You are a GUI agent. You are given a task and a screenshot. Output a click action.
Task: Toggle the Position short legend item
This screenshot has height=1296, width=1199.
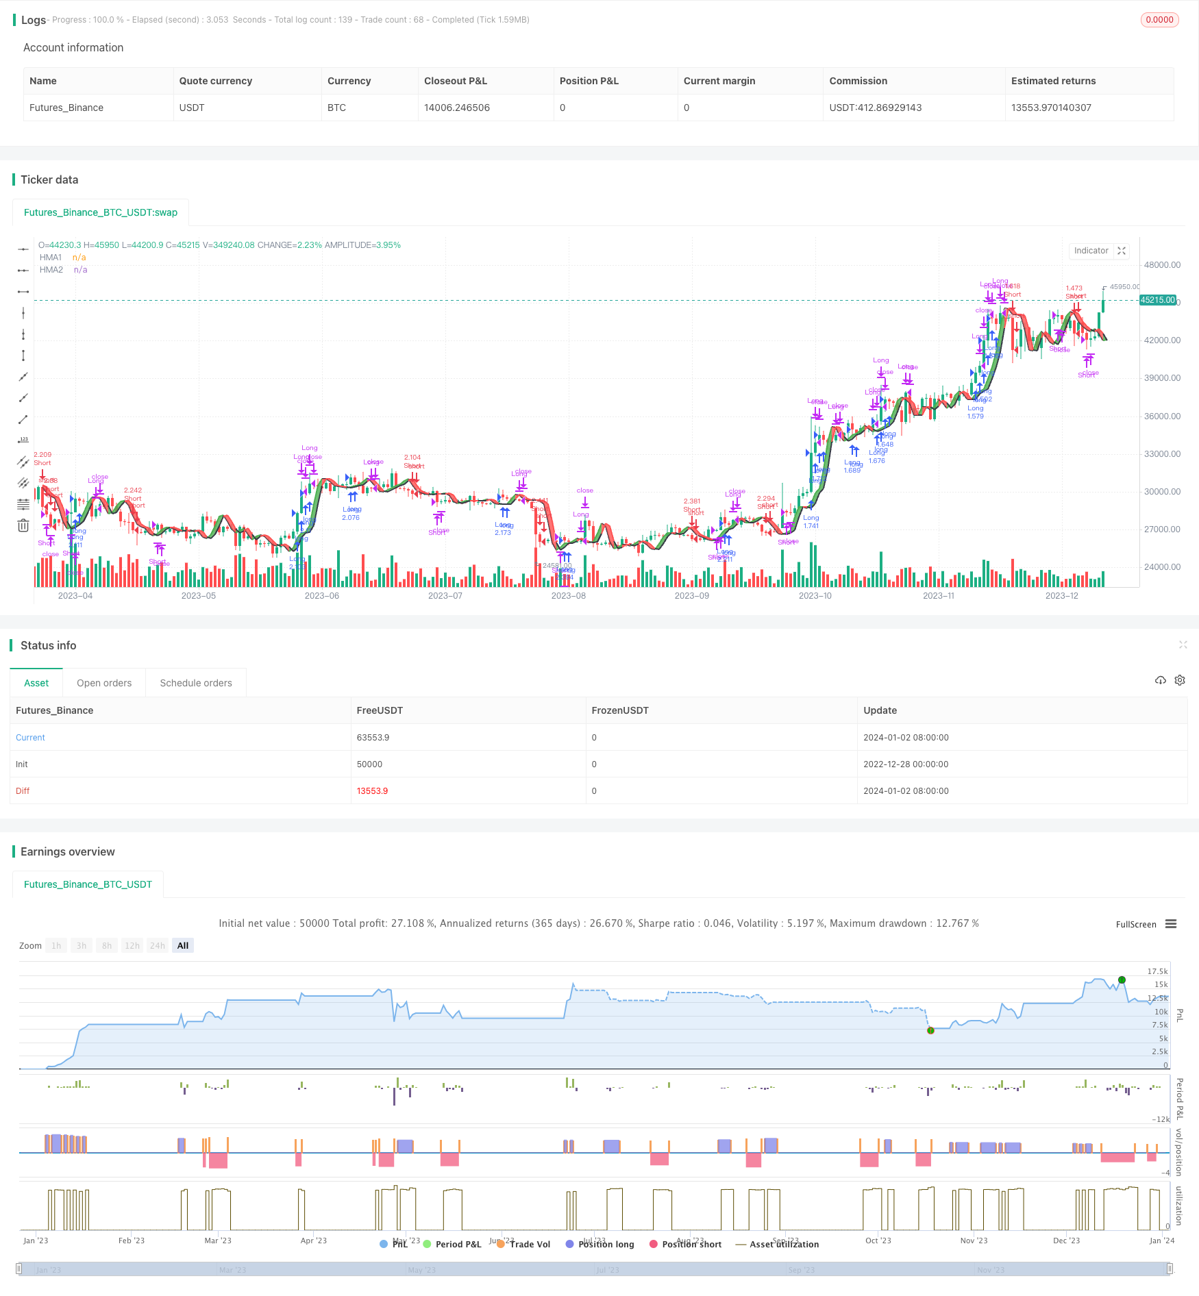(x=685, y=1244)
